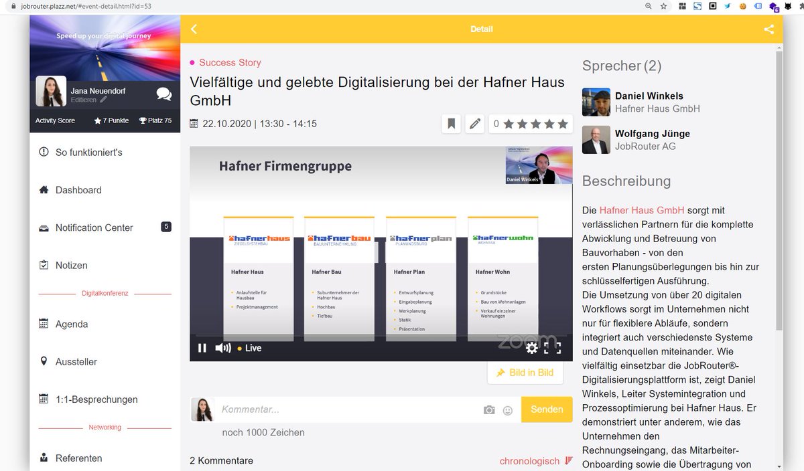Click the session date 22.10.2020 text
Viewport: 804px width, 471px height.
(226, 124)
